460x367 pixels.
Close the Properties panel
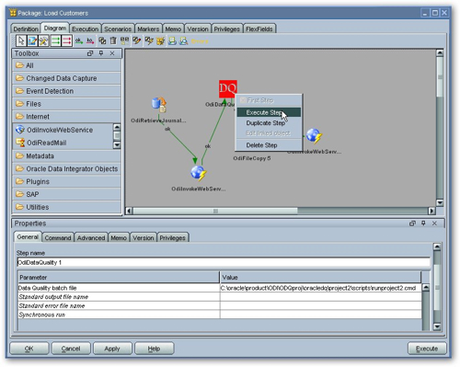[434, 224]
